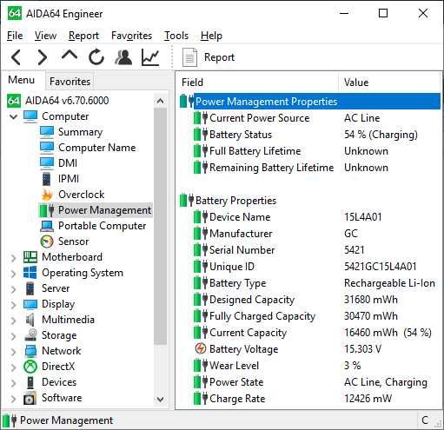Select Computer Name in the tree

(x=97, y=148)
